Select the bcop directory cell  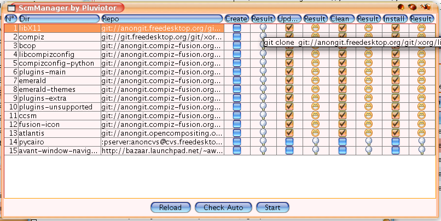click(x=59, y=45)
